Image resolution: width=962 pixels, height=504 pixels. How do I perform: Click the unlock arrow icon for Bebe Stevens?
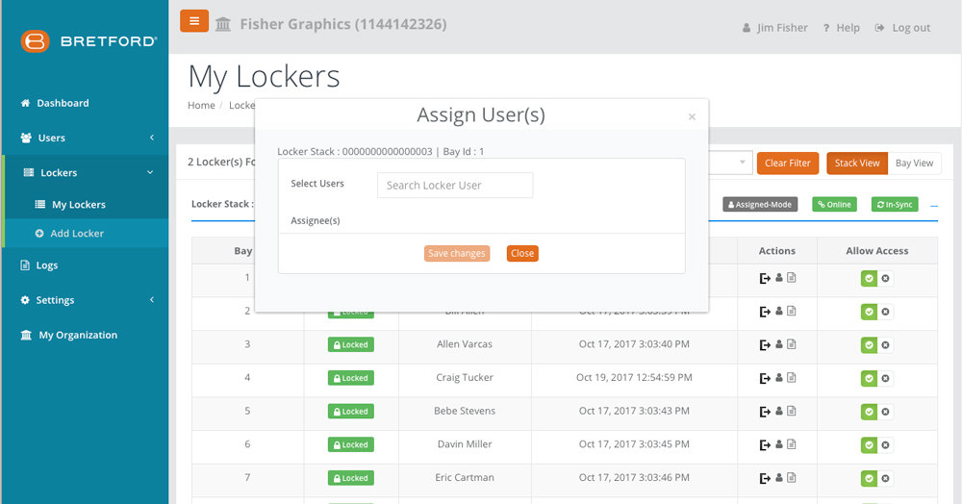pyautogui.click(x=765, y=412)
